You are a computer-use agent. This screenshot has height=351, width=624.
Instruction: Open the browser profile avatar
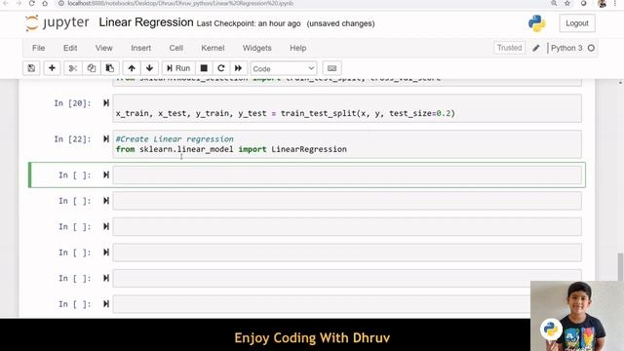603,3
